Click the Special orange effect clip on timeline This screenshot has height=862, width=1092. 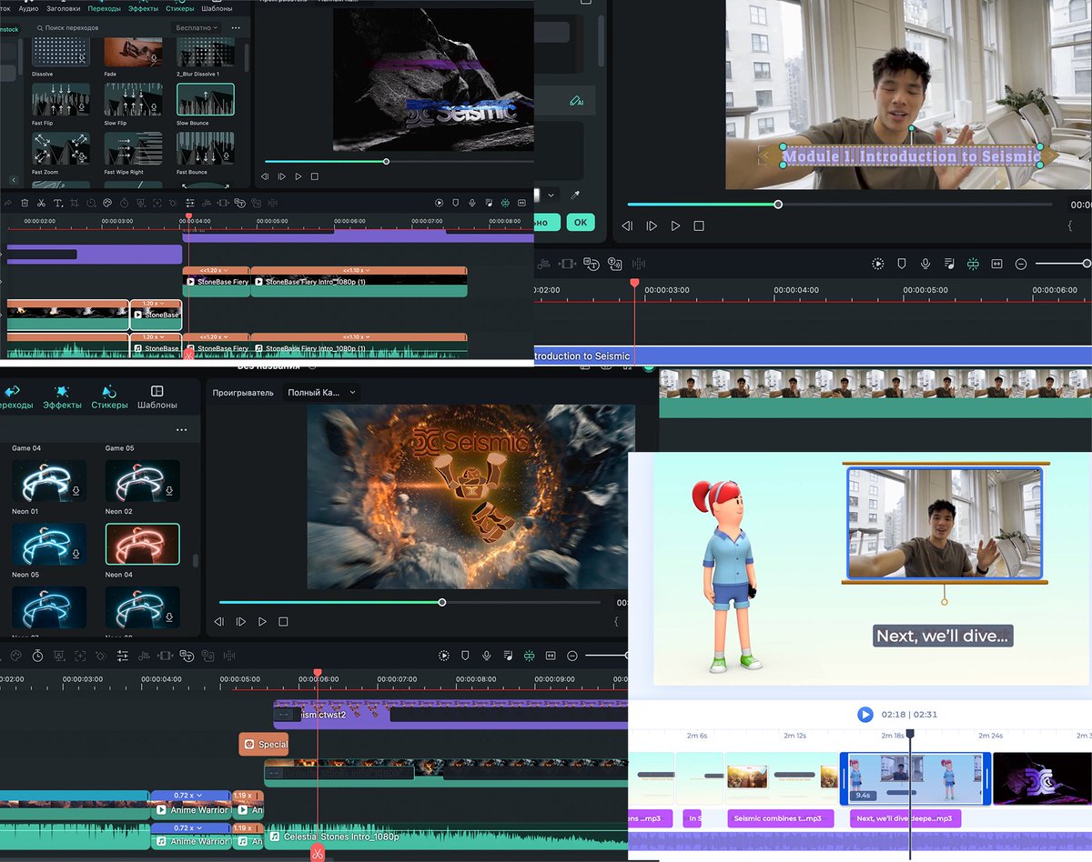(x=264, y=744)
